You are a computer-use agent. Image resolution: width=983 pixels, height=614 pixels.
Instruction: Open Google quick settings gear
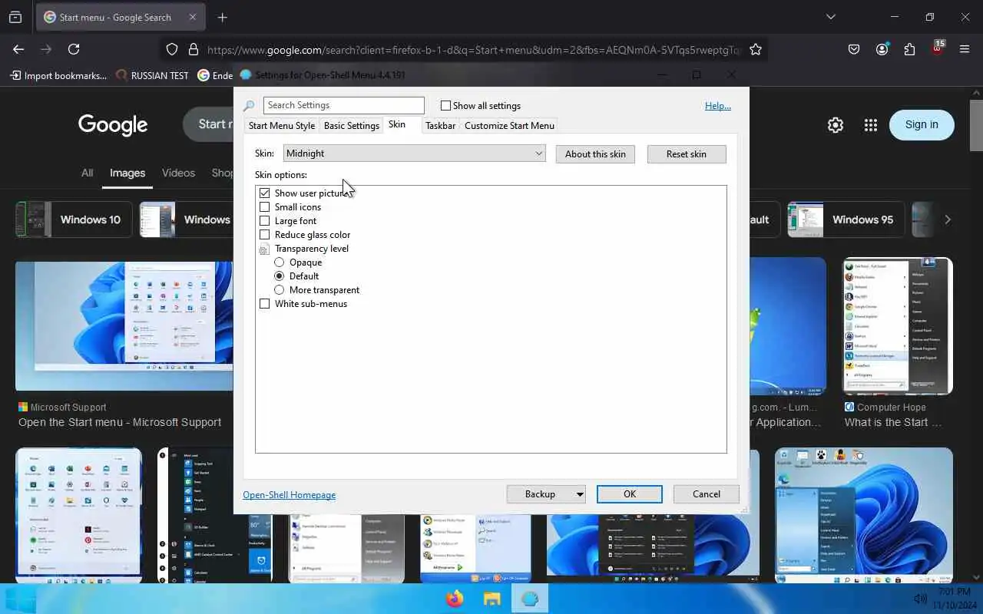click(x=836, y=125)
